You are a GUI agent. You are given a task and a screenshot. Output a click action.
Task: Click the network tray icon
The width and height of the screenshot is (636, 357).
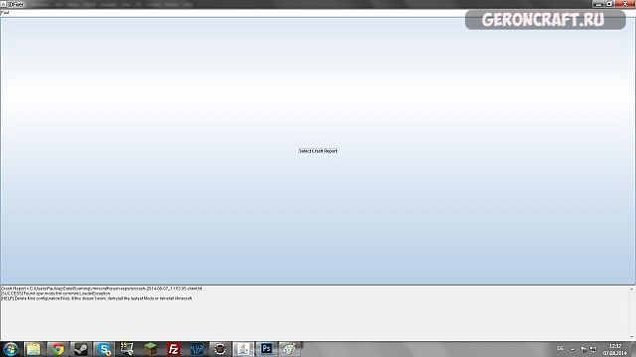(x=593, y=349)
